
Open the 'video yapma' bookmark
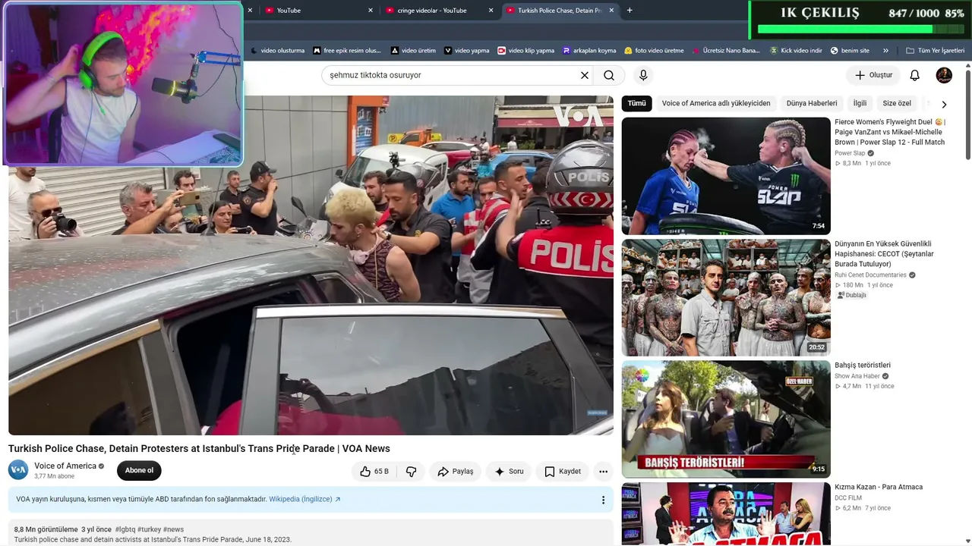[x=467, y=51]
